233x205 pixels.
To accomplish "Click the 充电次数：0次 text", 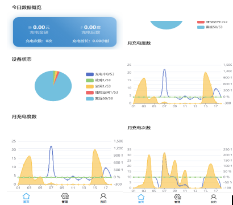I will pos(39,41).
